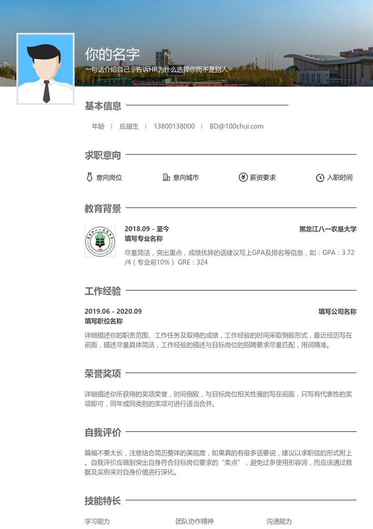The image size is (373, 529).
Task: Click the 你的名字 name text
Action: [x=111, y=54]
